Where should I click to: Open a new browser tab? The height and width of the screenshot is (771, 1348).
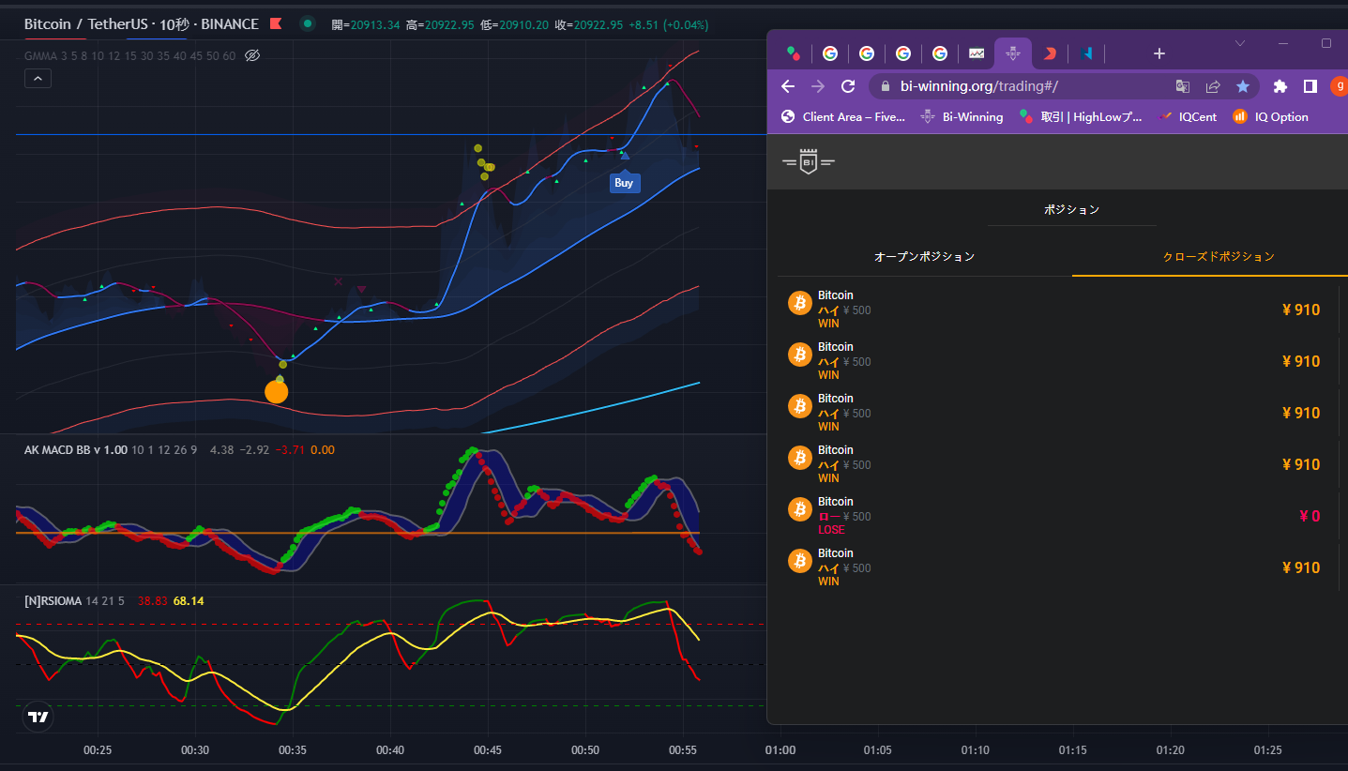tap(1159, 53)
